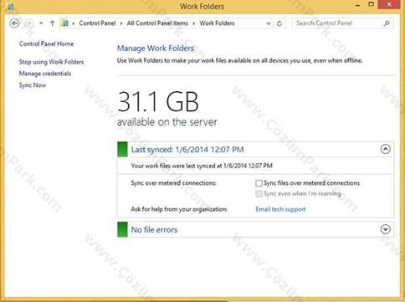Click the 31.1 GB storage value
Viewport: 405px width, 302px height.
(158, 101)
